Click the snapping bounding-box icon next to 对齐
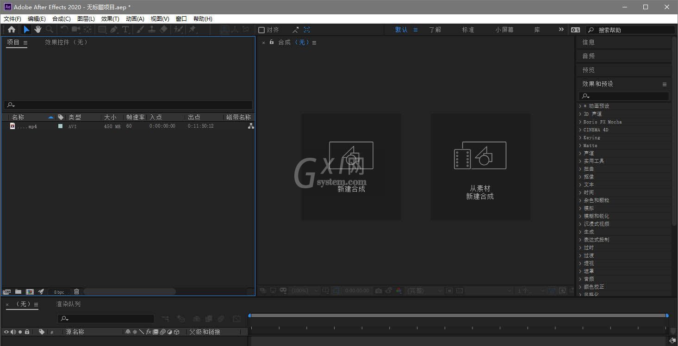Image resolution: width=678 pixels, height=346 pixels. [307, 30]
